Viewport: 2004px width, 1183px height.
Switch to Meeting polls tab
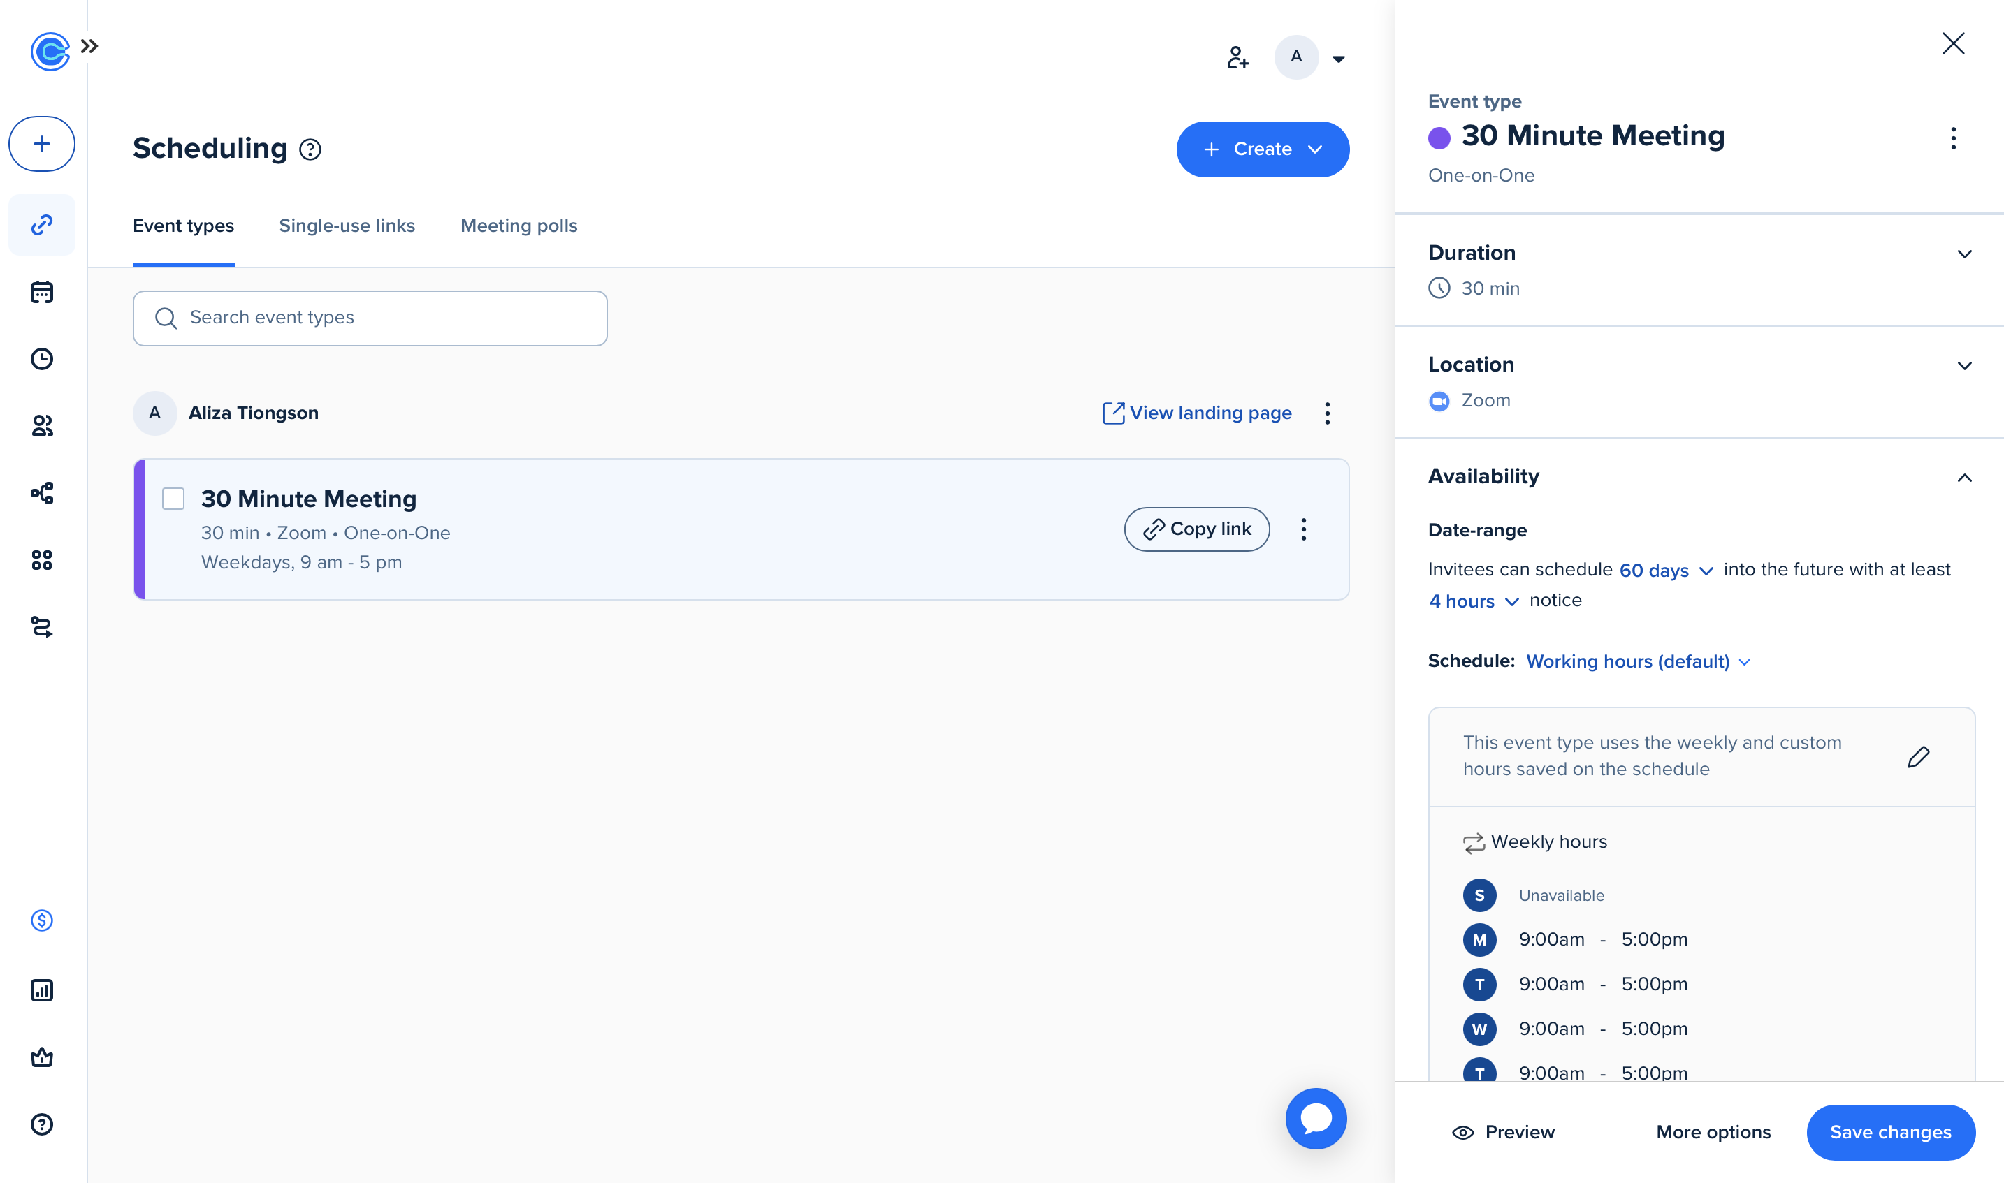pos(518,226)
